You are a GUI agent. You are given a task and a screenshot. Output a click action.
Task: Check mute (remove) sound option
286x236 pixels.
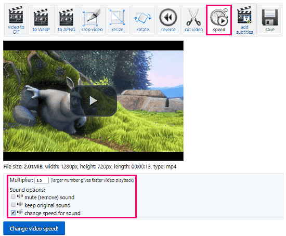tap(13, 197)
